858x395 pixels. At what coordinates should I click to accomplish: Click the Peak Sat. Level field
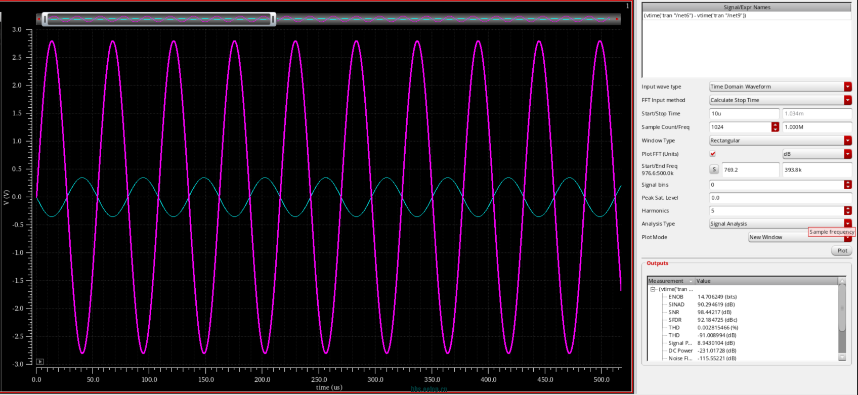point(780,198)
